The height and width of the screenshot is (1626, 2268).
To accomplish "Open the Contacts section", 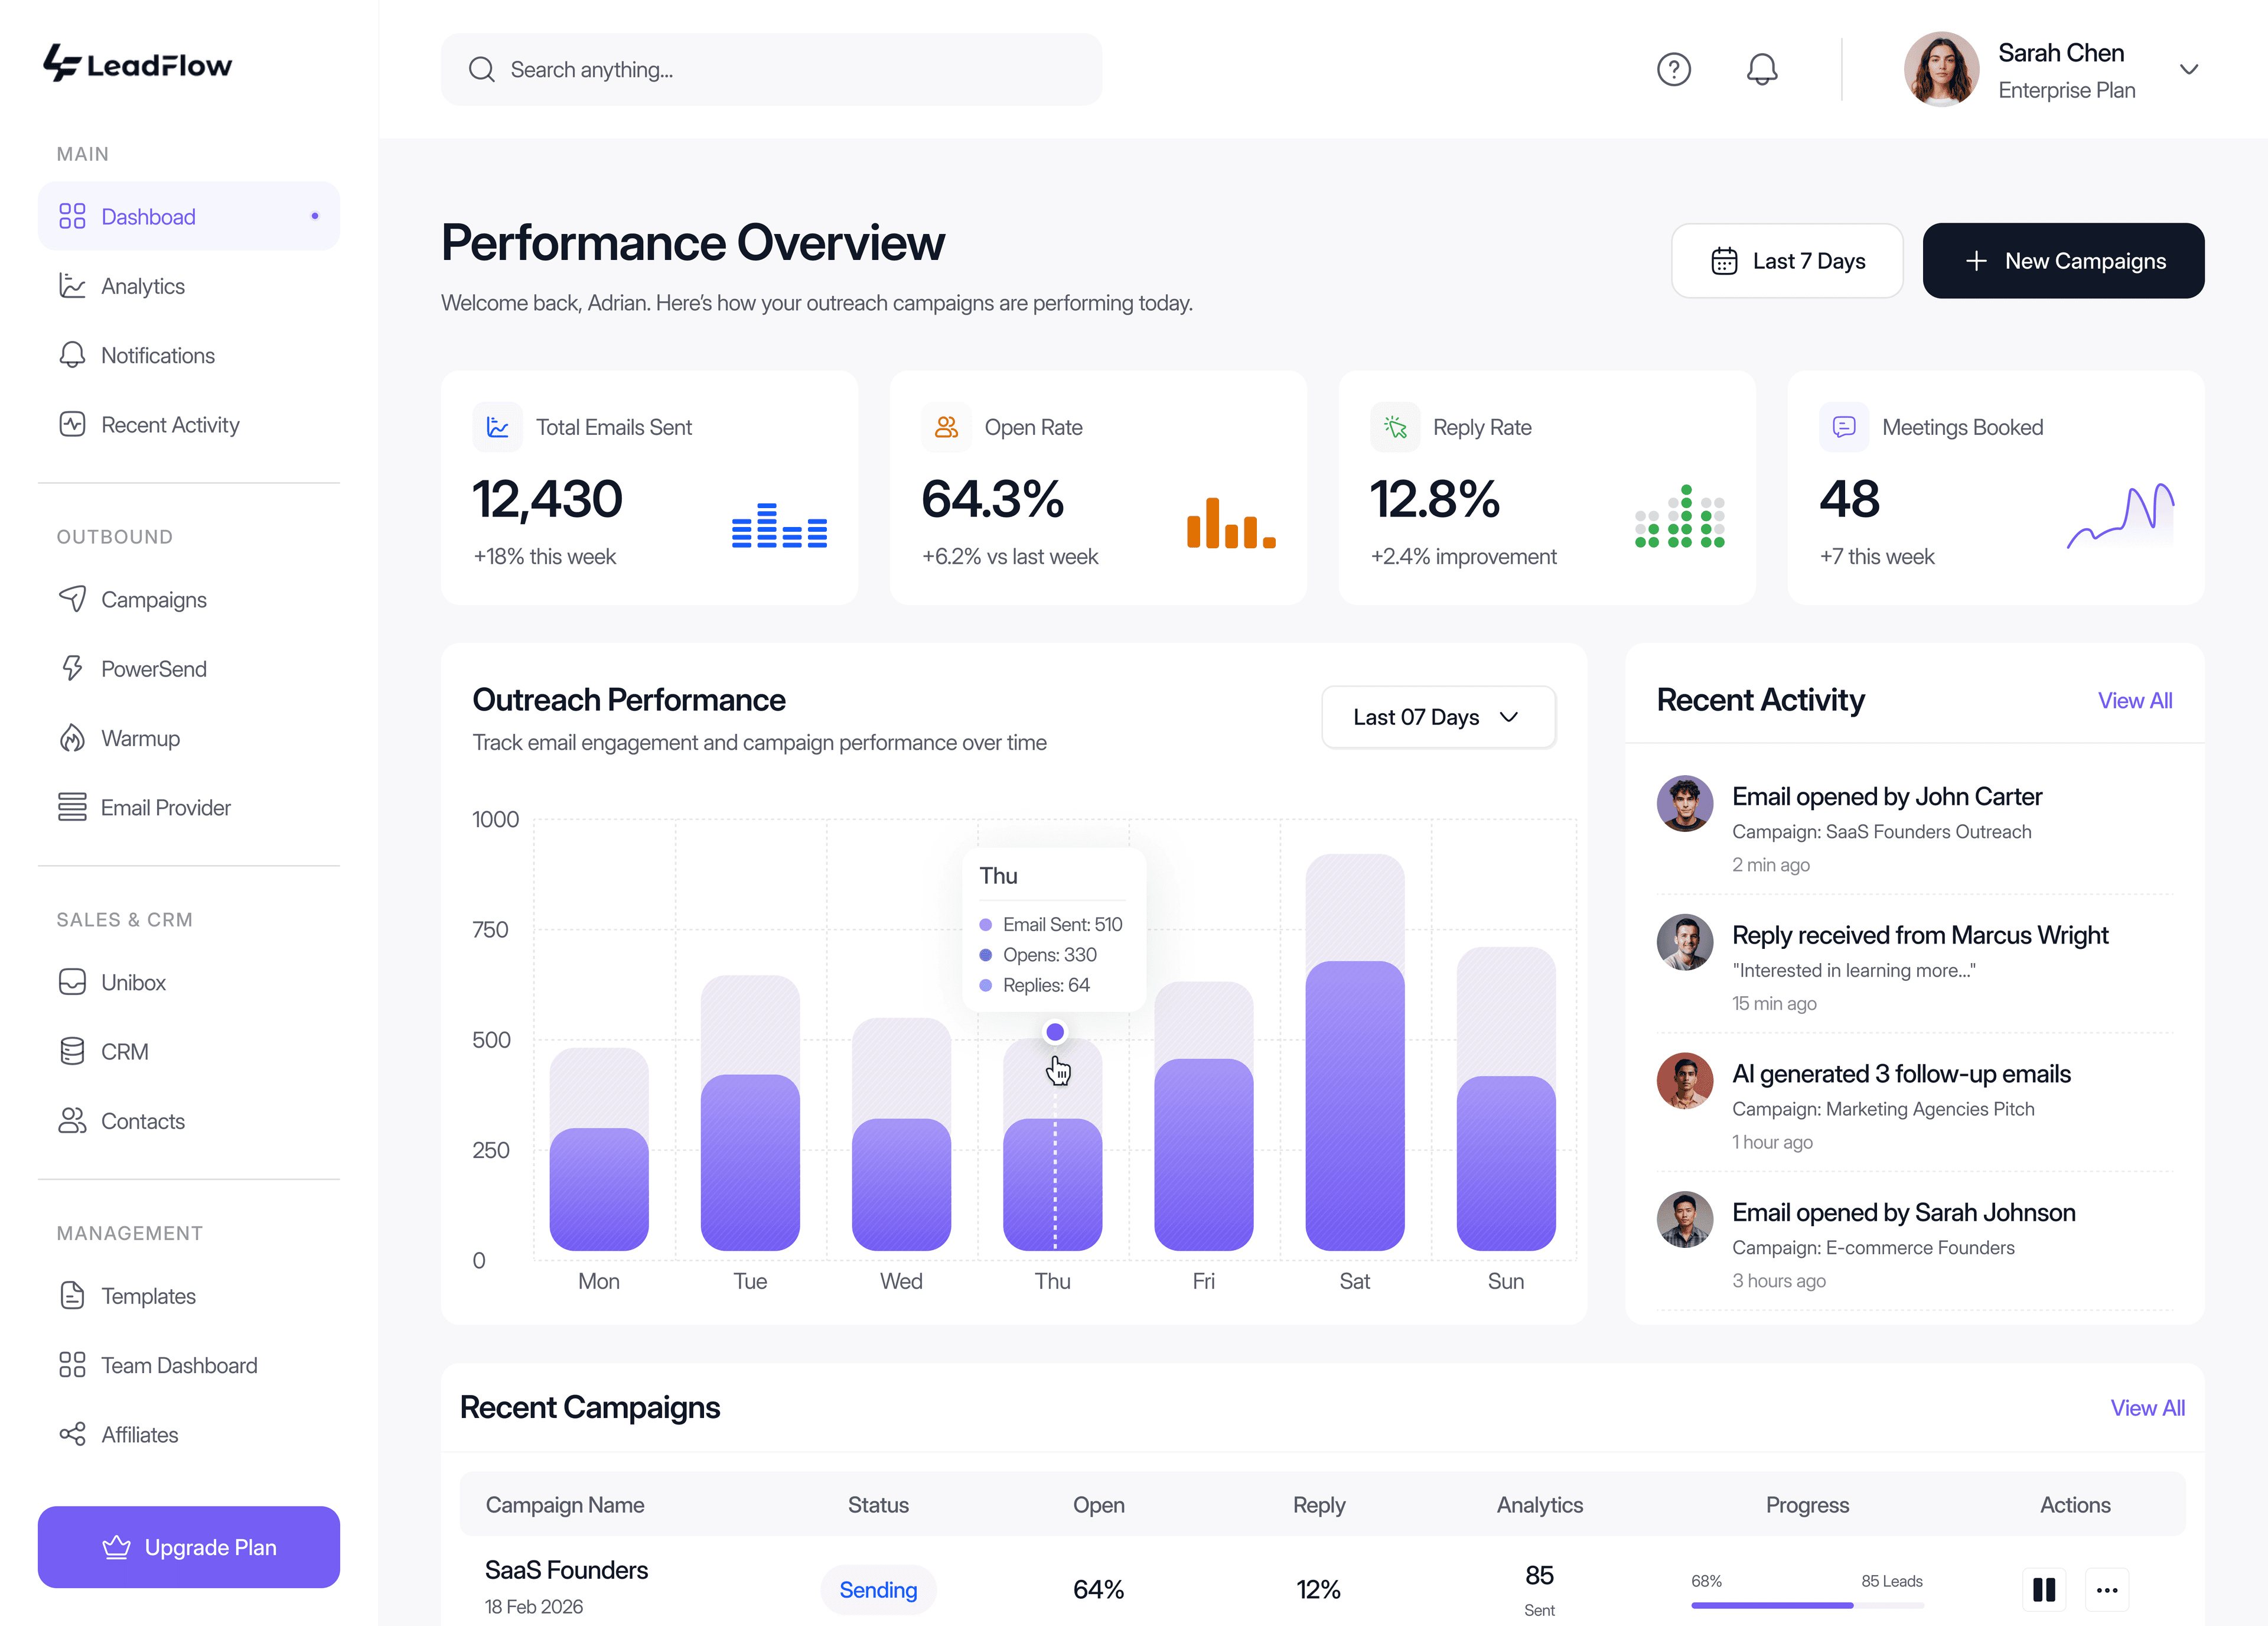I will (142, 1121).
